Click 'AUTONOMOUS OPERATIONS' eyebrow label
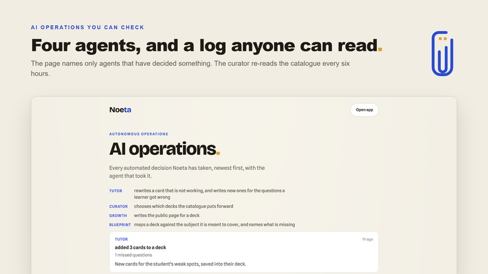The height and width of the screenshot is (274, 488). (139, 134)
